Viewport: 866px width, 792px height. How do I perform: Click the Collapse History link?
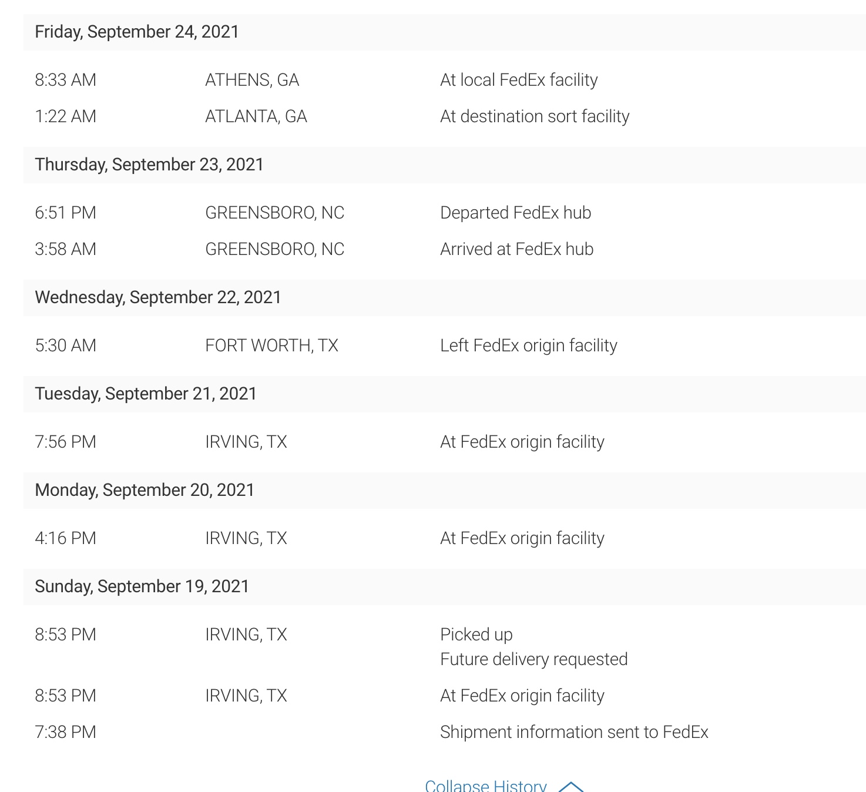[x=485, y=786]
